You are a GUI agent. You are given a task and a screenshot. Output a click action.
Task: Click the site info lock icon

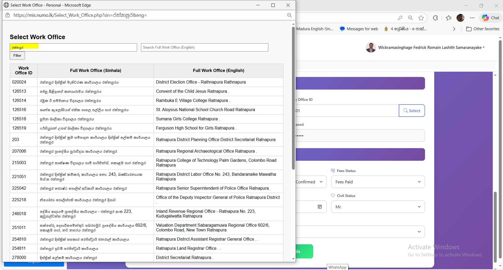8,15
